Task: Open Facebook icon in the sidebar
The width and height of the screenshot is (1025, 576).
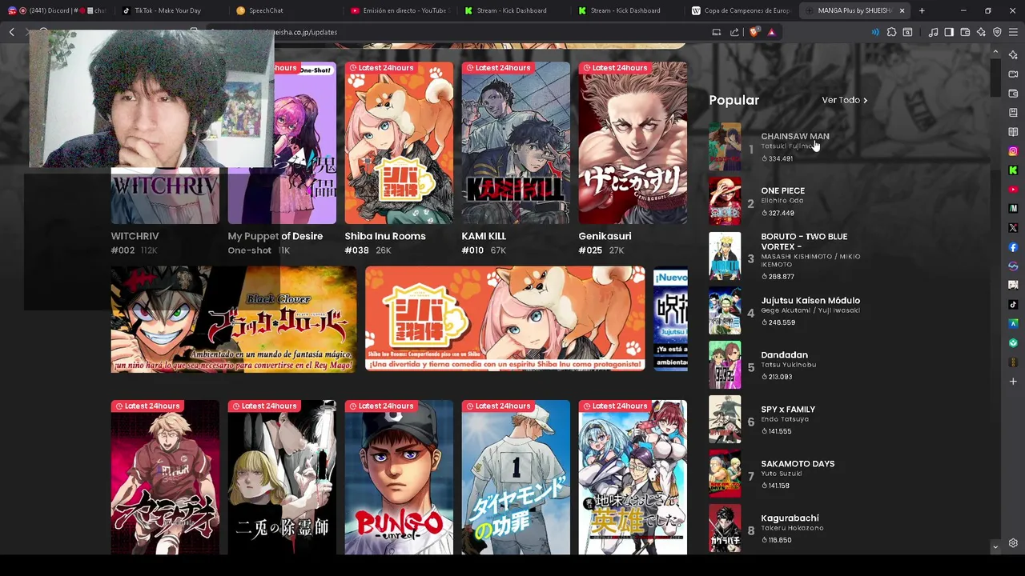Action: click(x=1013, y=247)
